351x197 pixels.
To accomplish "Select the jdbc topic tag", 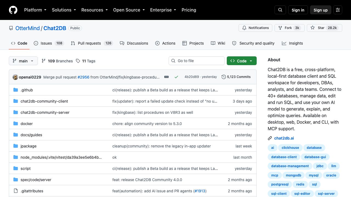I will click(320, 166).
